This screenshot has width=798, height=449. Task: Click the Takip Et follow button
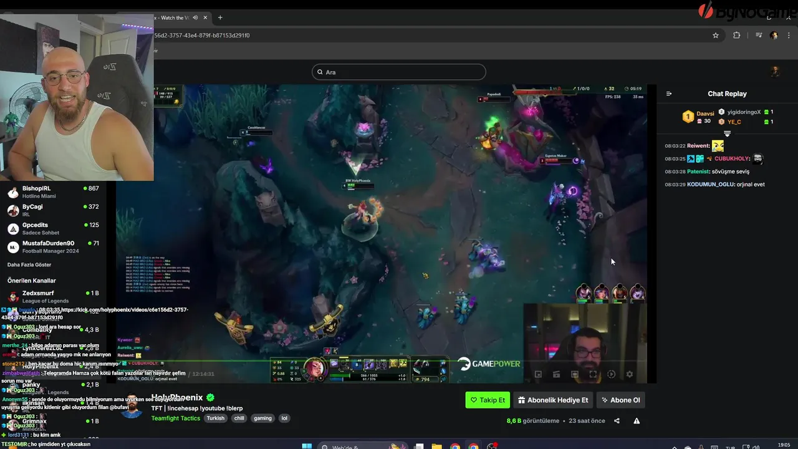coord(488,400)
